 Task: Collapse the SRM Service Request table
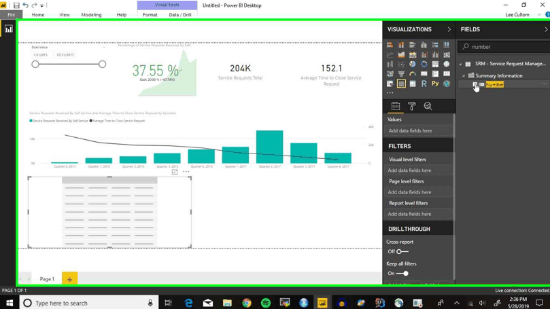click(x=460, y=64)
